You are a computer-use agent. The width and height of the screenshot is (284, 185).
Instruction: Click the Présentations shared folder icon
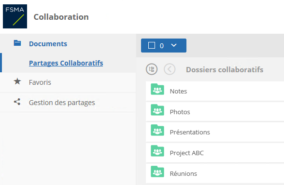coord(157,130)
